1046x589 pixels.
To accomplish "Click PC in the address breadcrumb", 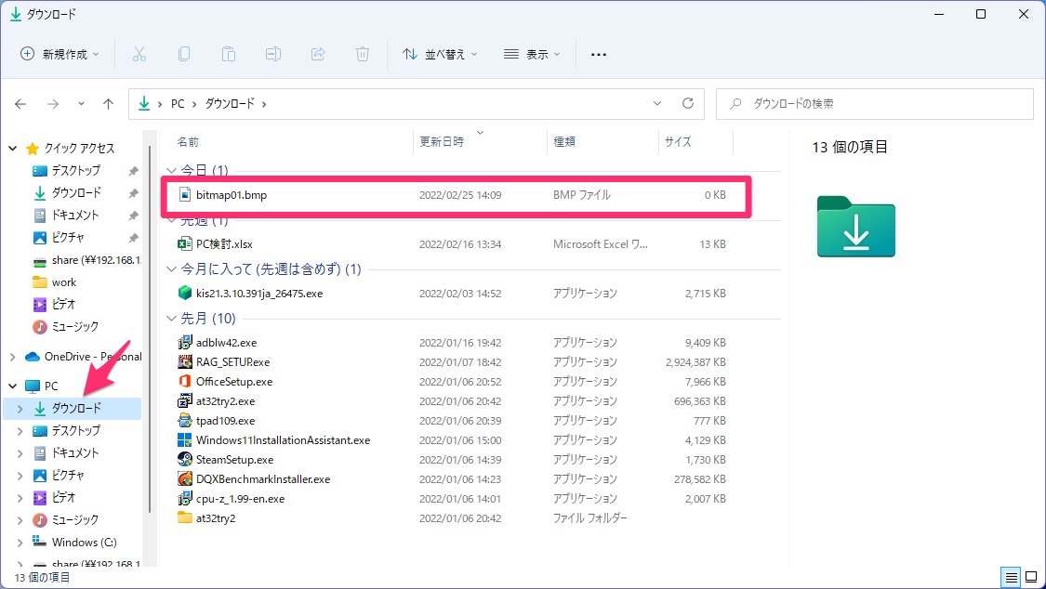I will pyautogui.click(x=178, y=103).
